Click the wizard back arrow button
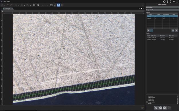The height and width of the screenshot is (111, 179). [x=160, y=108]
